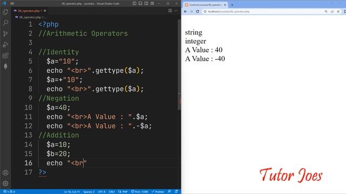
Task: Bookmark this page with the star
Action: 338,11
